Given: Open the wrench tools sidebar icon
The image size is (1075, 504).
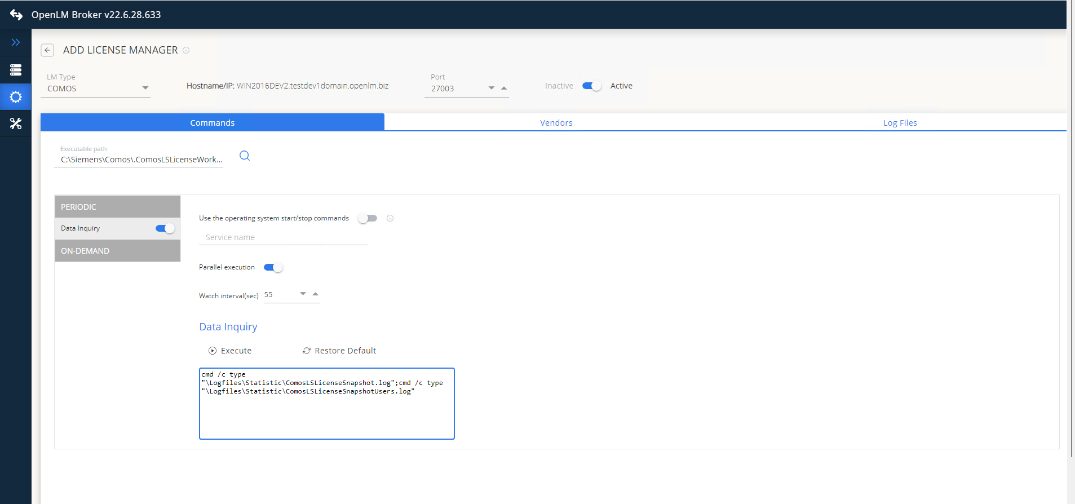Looking at the screenshot, I should (16, 123).
